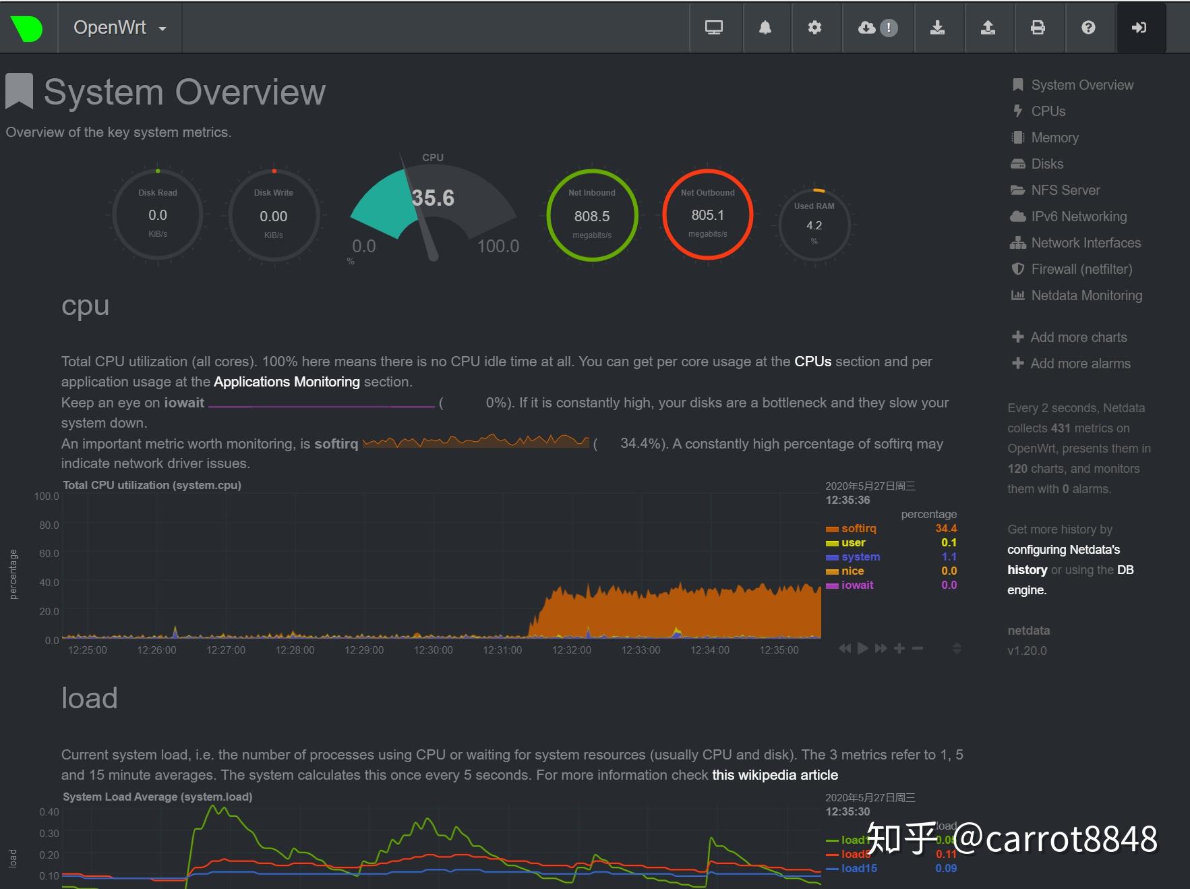
Task: Click the print dashboard printer icon
Action: 1038,28
